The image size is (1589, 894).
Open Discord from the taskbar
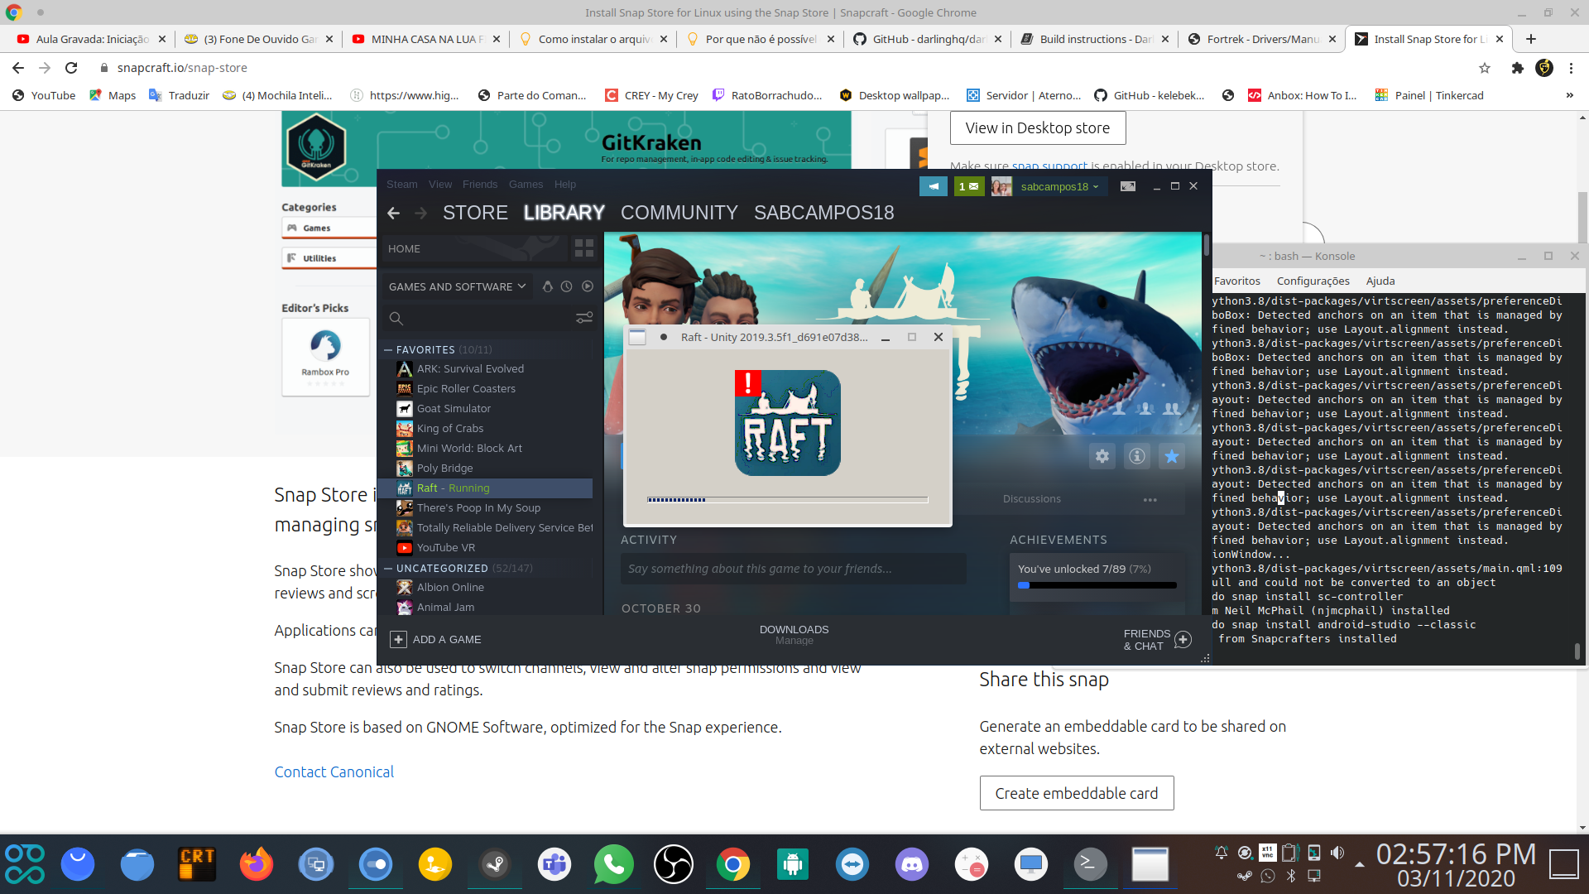pos(912,865)
